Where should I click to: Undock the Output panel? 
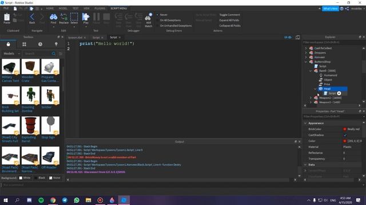coord(296,142)
